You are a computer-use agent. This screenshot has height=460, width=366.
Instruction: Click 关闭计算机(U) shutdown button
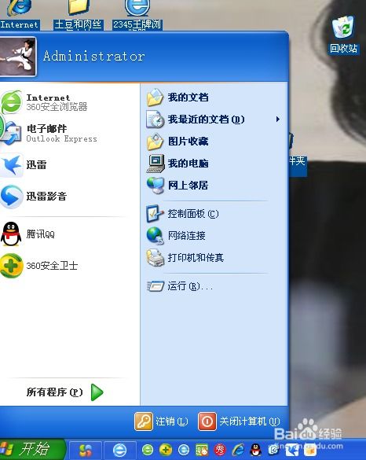(x=240, y=421)
